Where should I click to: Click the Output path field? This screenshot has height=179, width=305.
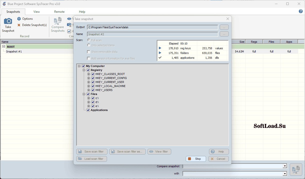152,27
